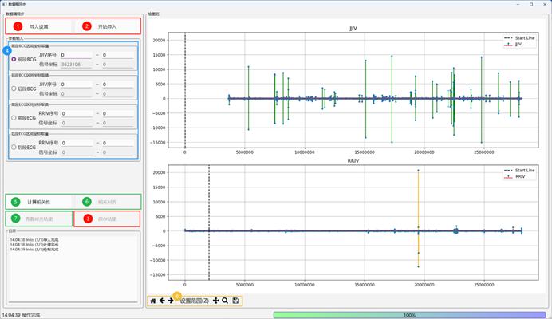The image size is (552, 319).
Task: Click the back arrow in plot toolbar
Action: pos(162,301)
